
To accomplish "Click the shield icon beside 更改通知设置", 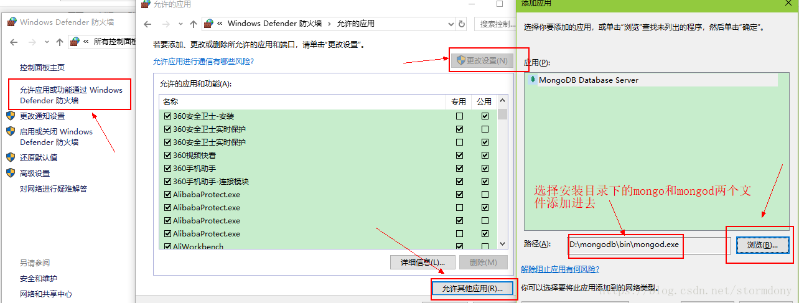I will (x=11, y=116).
